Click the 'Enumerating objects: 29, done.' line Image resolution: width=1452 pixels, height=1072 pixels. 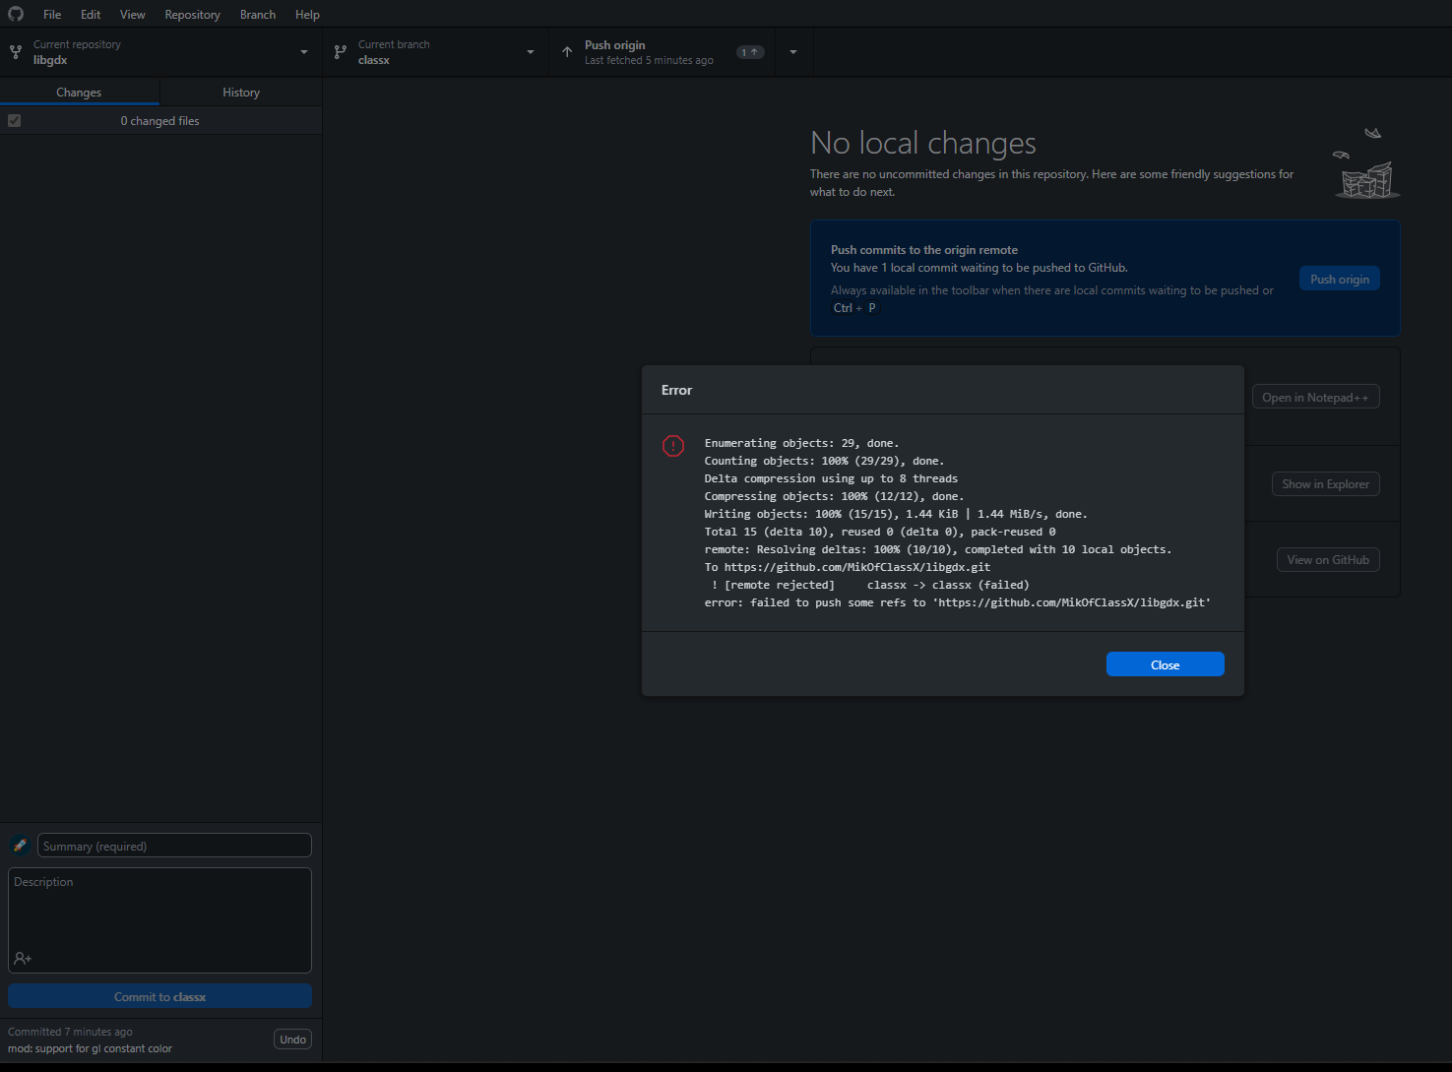coord(801,443)
